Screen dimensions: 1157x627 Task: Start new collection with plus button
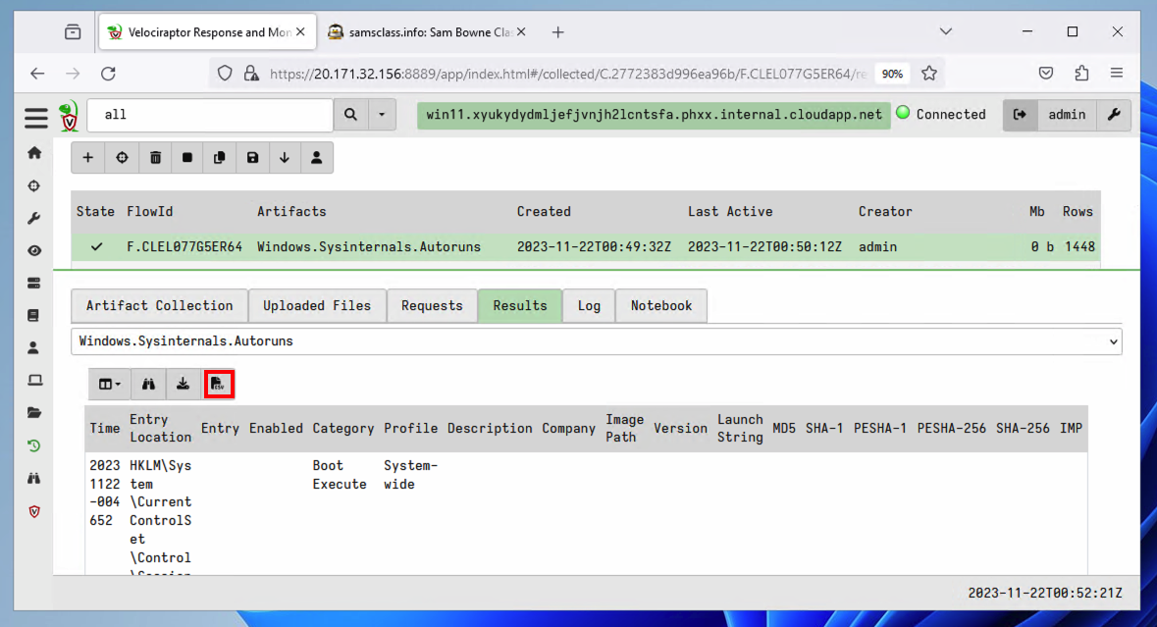tap(87, 158)
